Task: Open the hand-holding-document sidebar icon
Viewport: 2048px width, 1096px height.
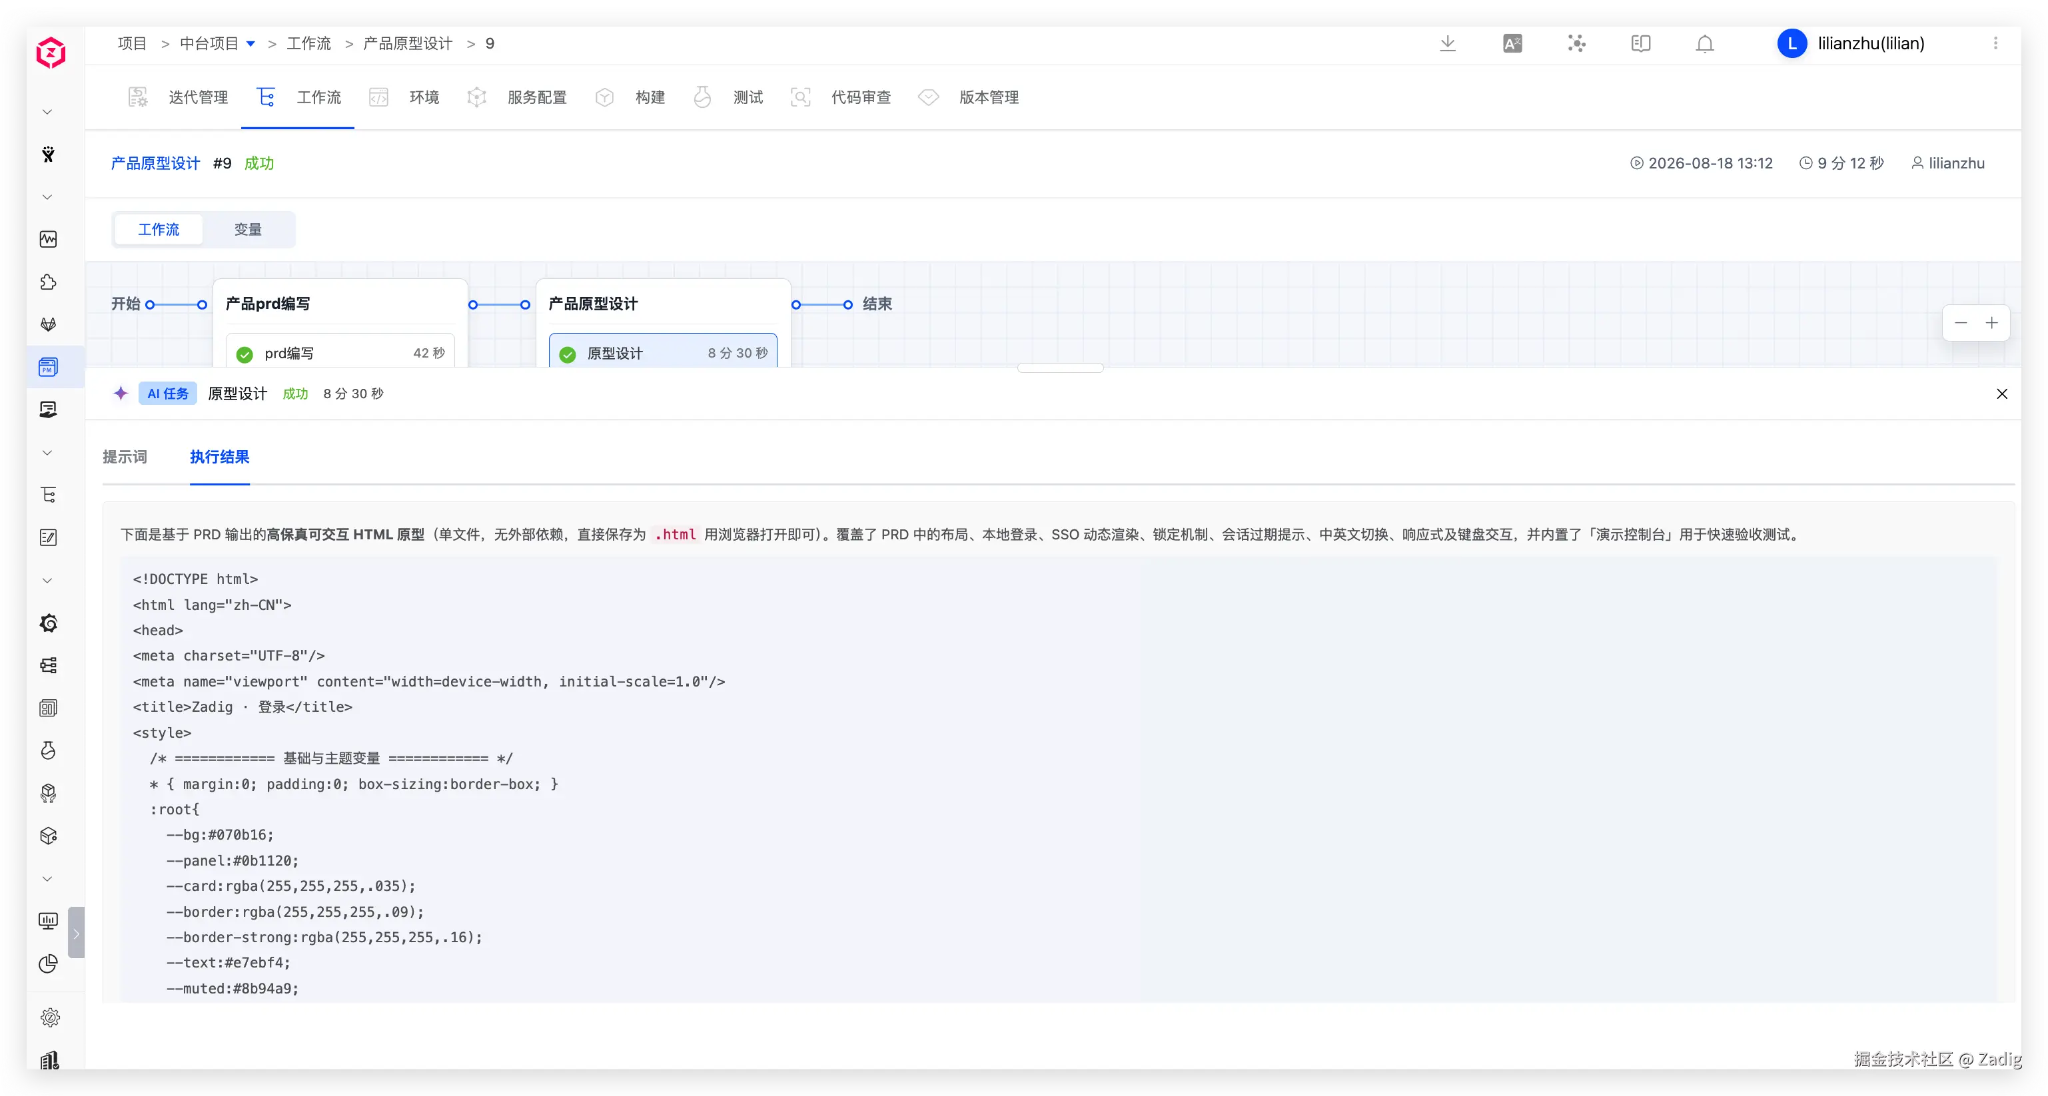Action: 49,410
